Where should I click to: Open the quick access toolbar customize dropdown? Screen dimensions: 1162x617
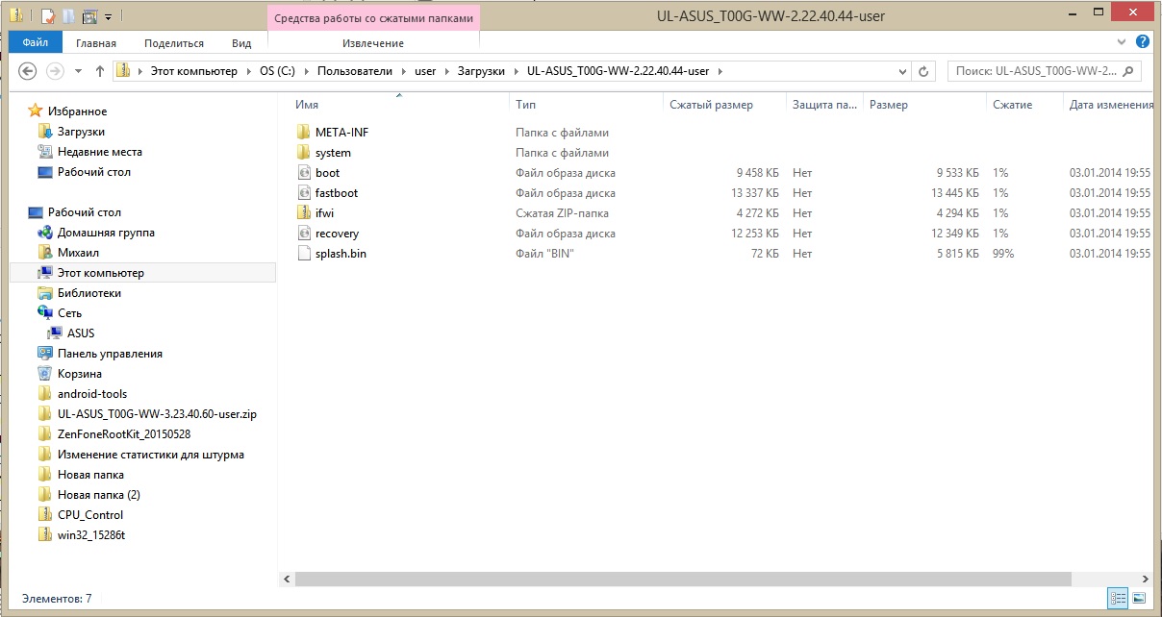[108, 17]
